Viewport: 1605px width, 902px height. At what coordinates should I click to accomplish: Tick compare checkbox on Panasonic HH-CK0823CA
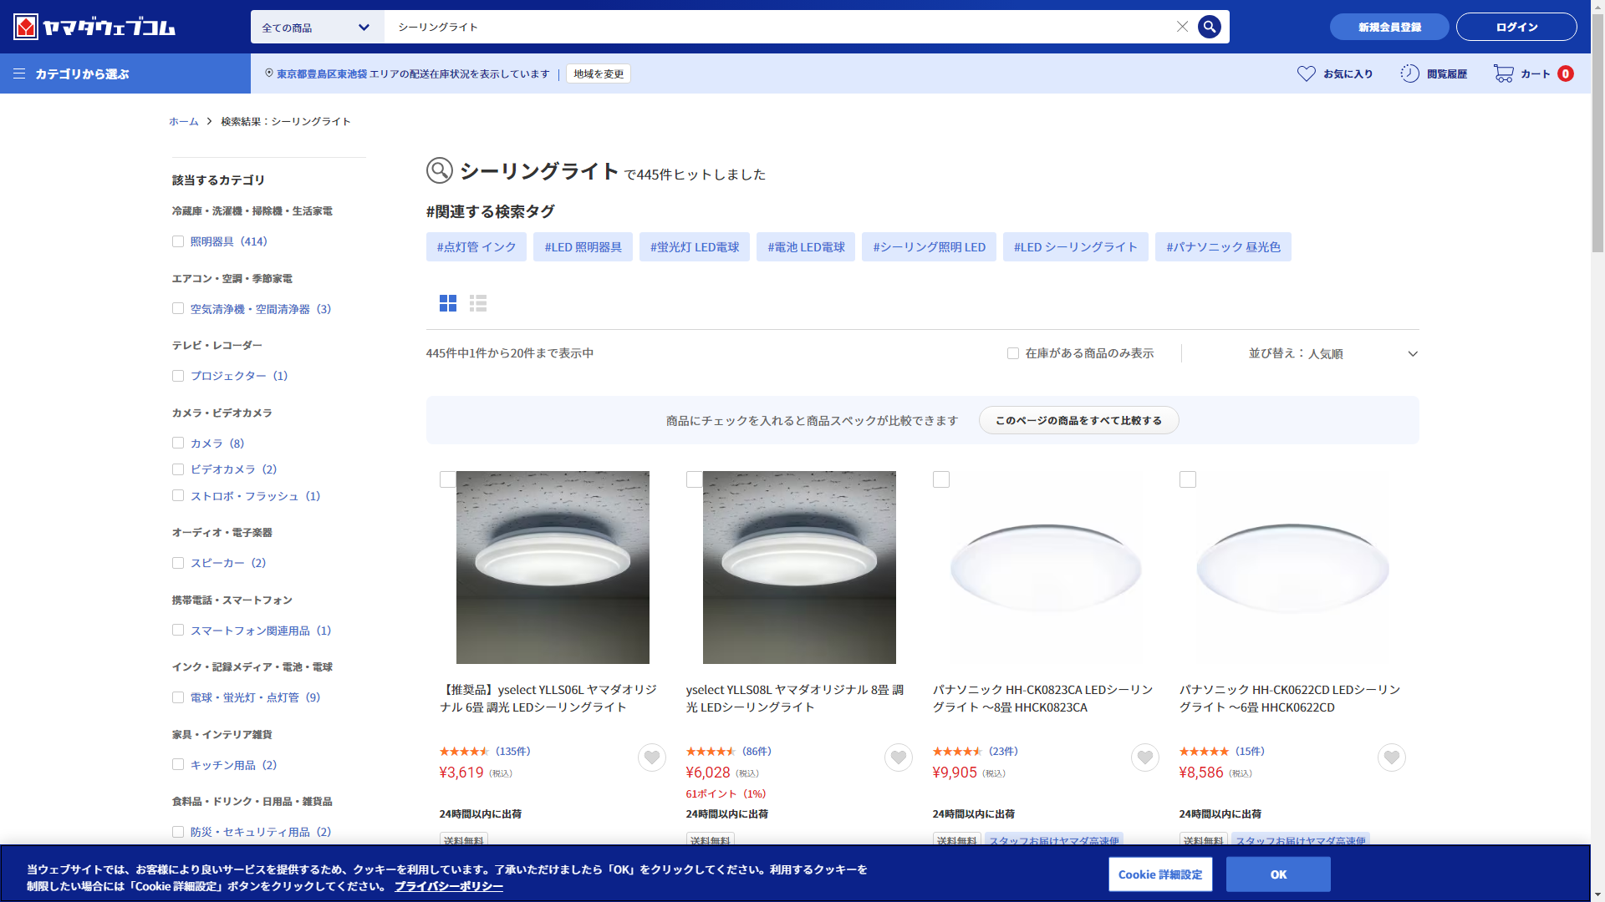941,479
